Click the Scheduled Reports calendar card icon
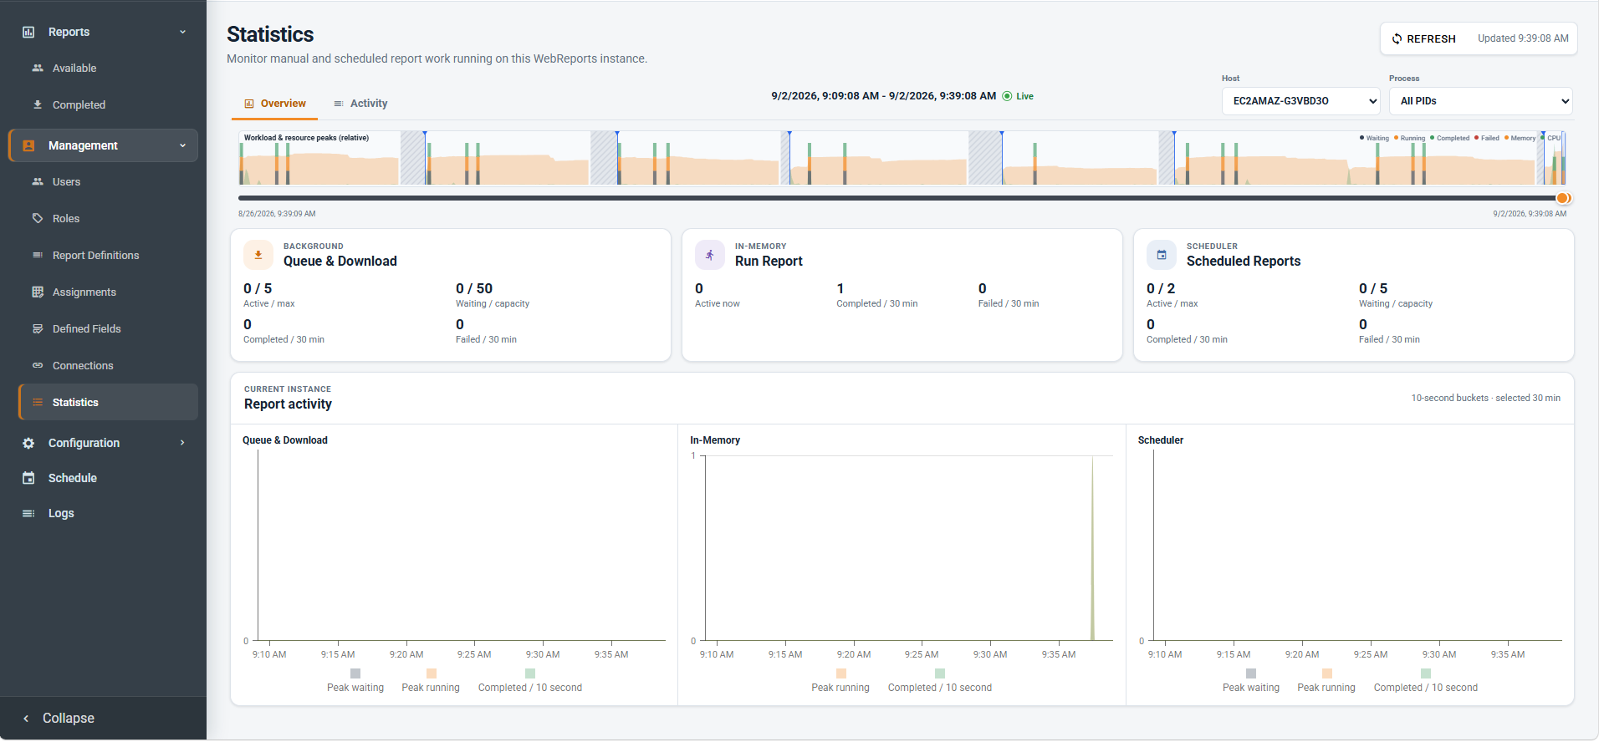Viewport: 1599px width, 742px height. pos(1162,255)
